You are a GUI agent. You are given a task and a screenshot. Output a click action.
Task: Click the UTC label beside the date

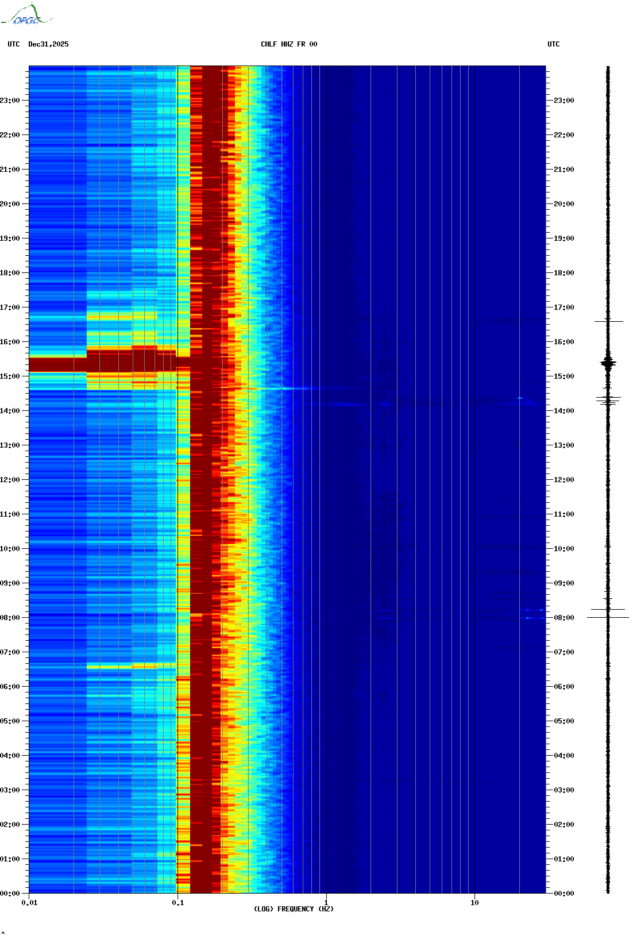[x=14, y=44]
